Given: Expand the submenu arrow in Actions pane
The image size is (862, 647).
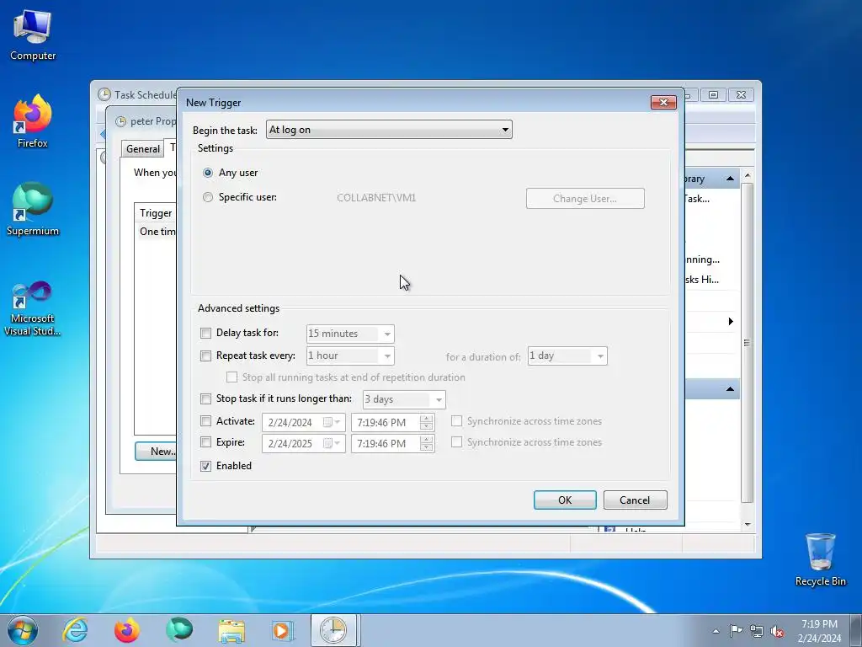Looking at the screenshot, I should tap(731, 321).
